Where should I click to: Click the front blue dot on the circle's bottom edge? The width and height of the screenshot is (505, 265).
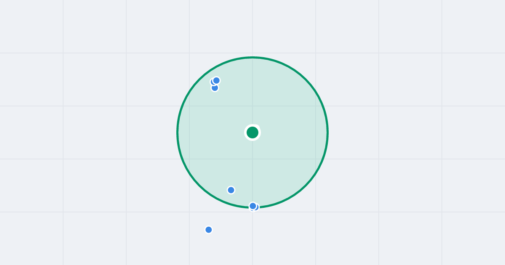click(x=253, y=206)
